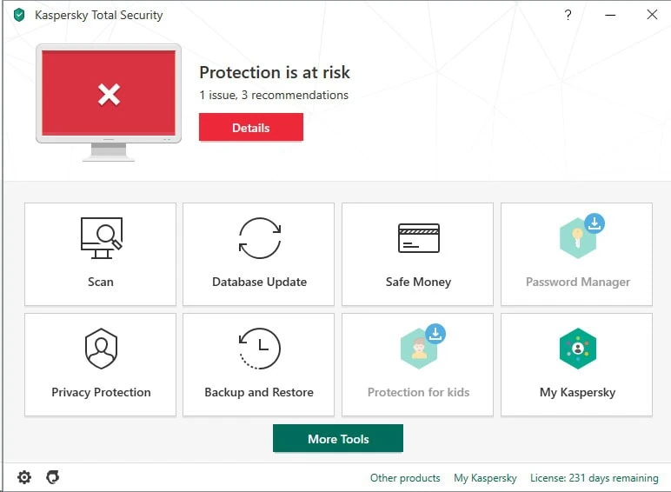Click the Database Update arrows icon
This screenshot has width=671, height=492.
pyautogui.click(x=259, y=237)
